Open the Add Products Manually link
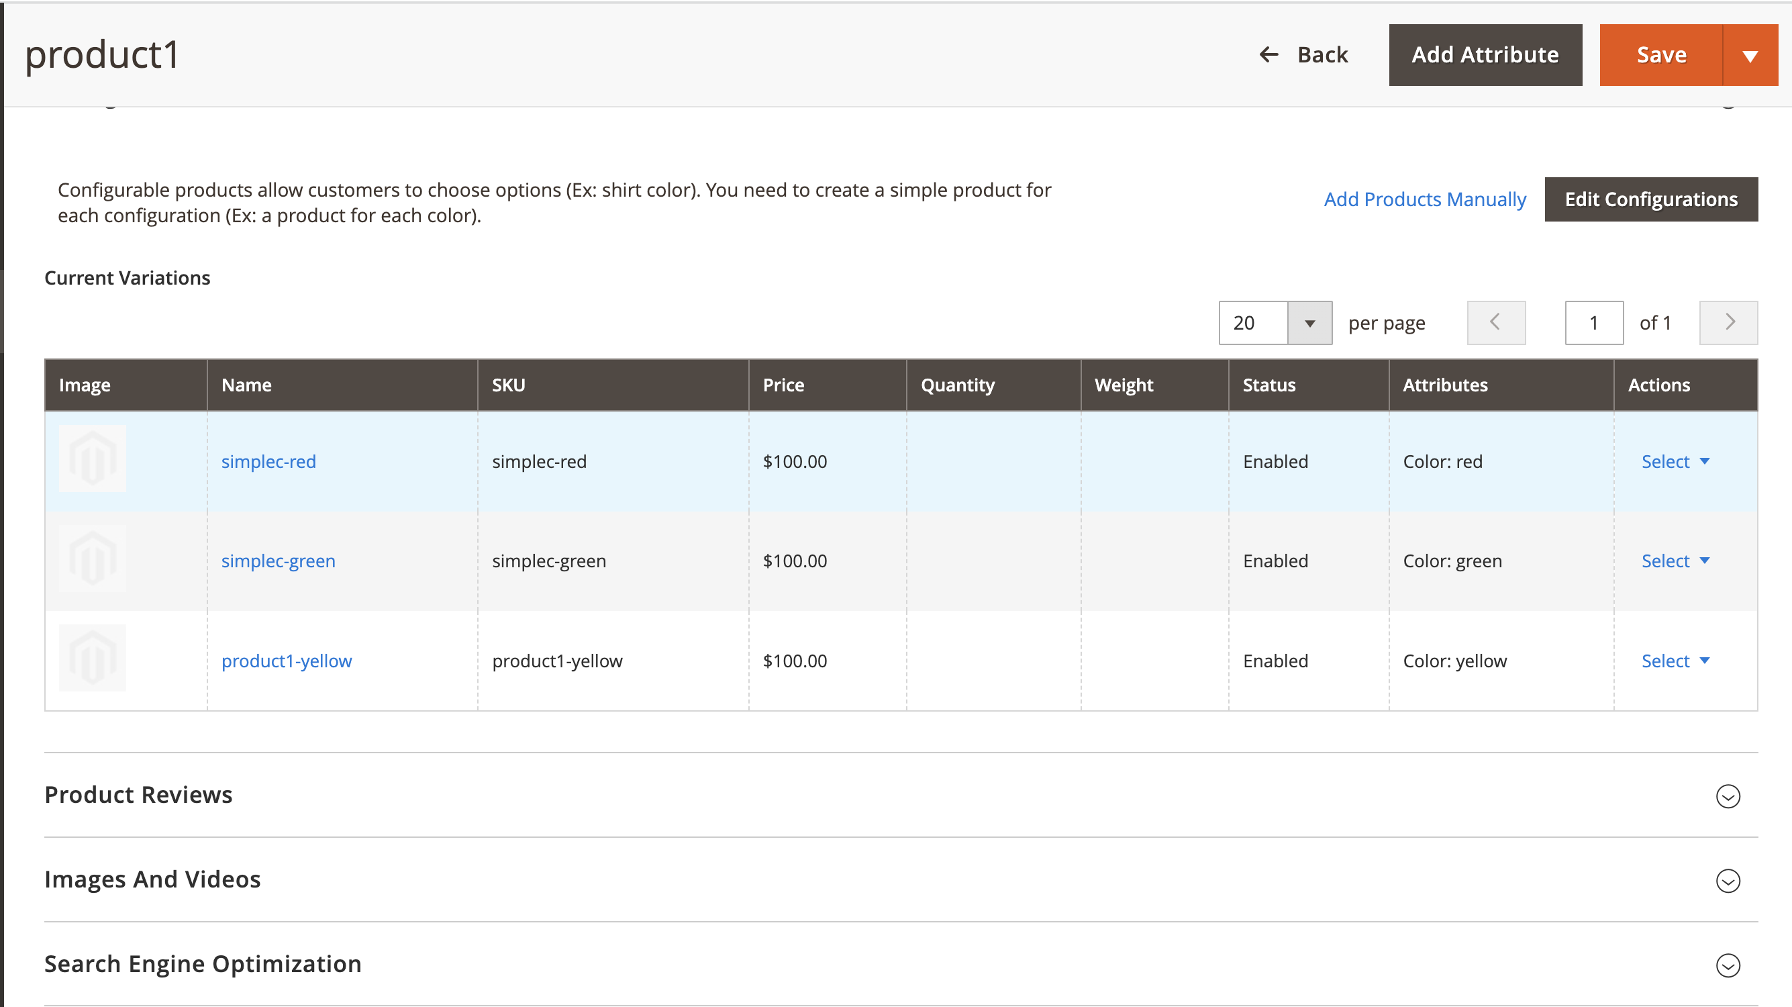1792x1007 pixels. tap(1425, 199)
